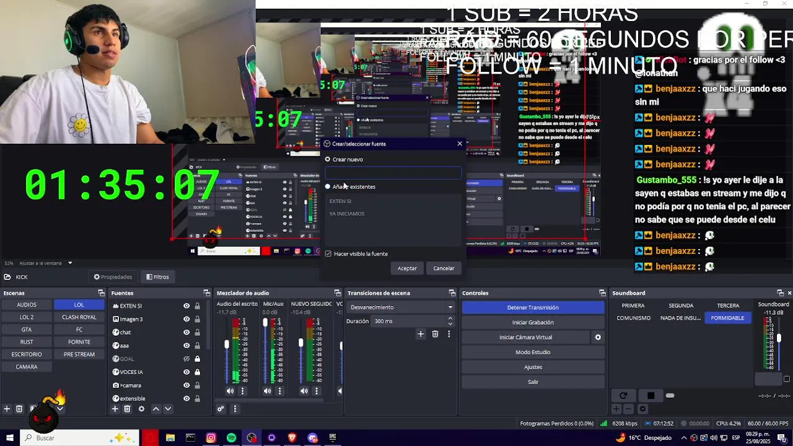This screenshot has width=793, height=446.
Task: Mute NUEVO SEGUIDOR channel speaker
Action: click(x=304, y=391)
